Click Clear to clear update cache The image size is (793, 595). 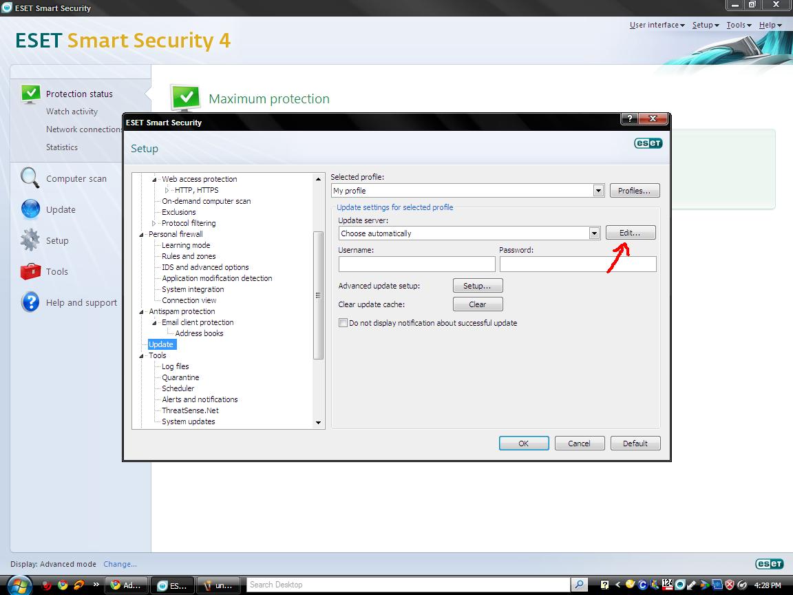coord(478,304)
